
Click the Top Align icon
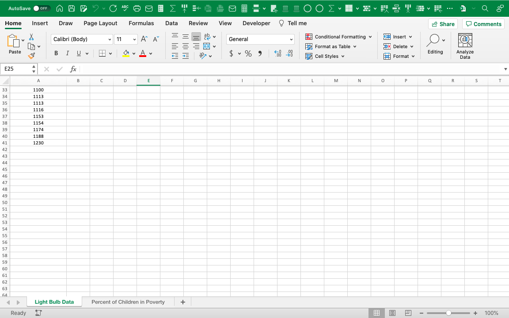pos(175,36)
